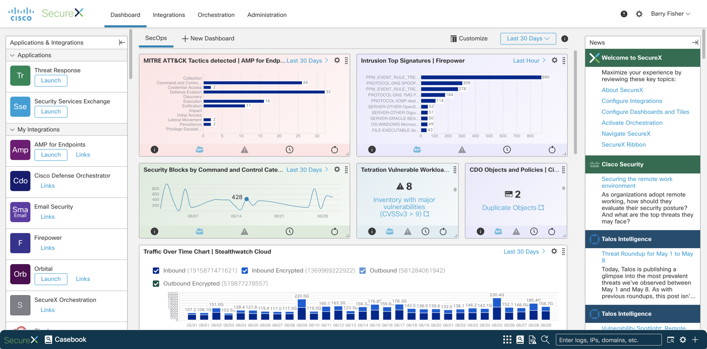
Task: Collapse the Applications & Integrations panel
Action: click(122, 42)
